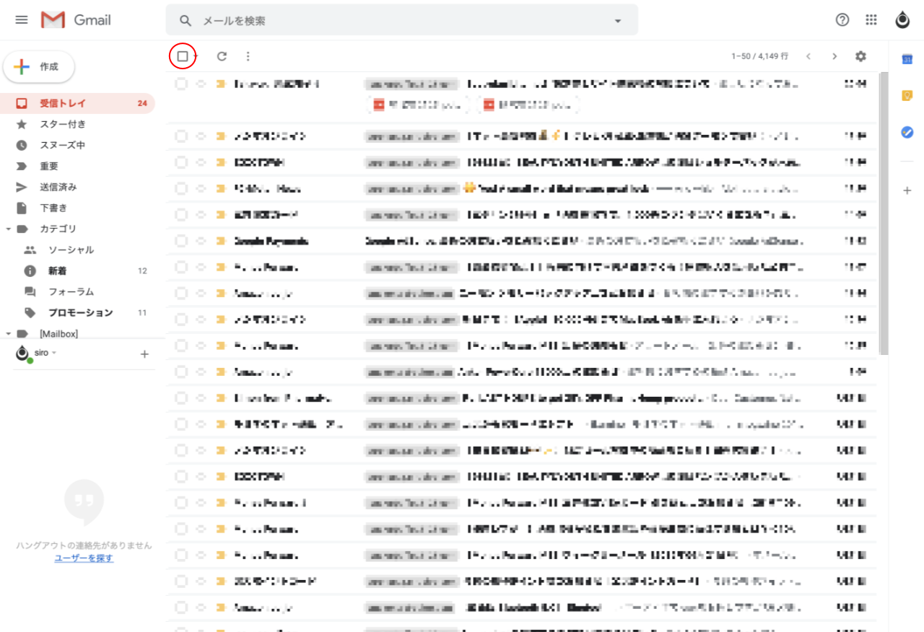This screenshot has height=632, width=924.
Task: Select the Google Payments email checkbox
Action: click(x=181, y=241)
